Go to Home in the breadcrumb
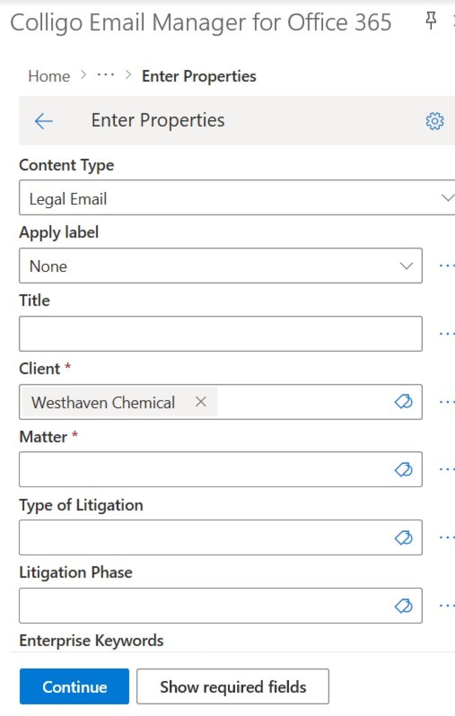The image size is (455, 716). click(49, 76)
